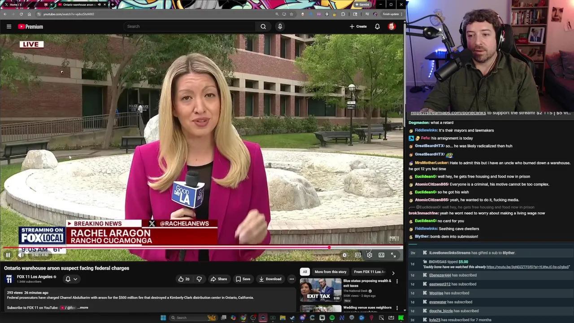Open Spotify from the taskbar
574x323 pixels.
[332, 318]
